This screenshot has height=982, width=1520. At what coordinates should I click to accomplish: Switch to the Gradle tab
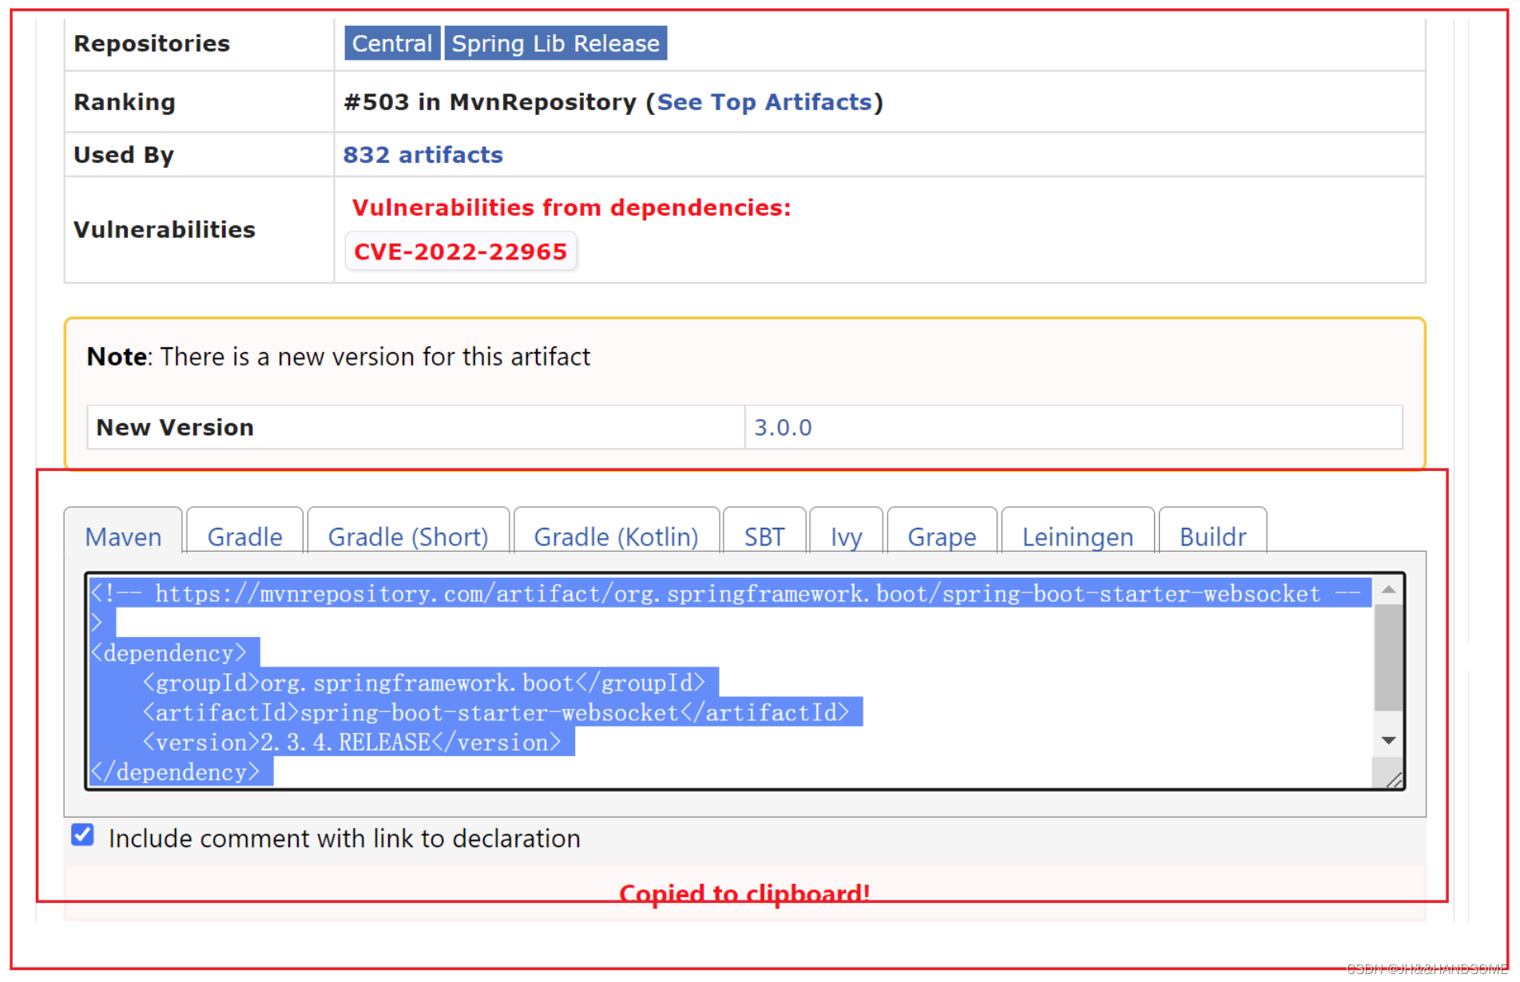click(244, 537)
